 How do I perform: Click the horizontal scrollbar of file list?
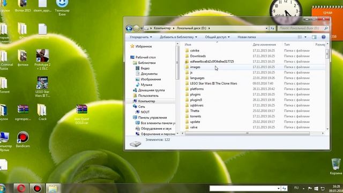point(247,133)
